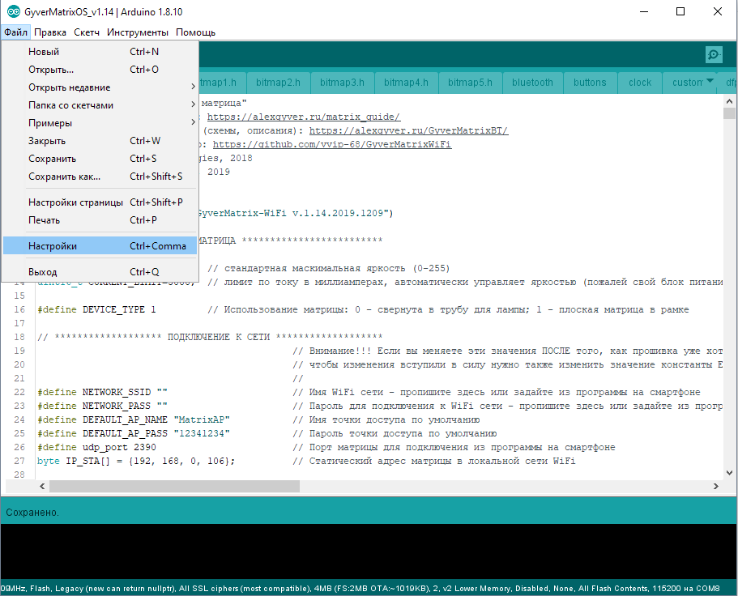This screenshot has width=738, height=596.
Task: Open the Файл menu
Action: 15,32
